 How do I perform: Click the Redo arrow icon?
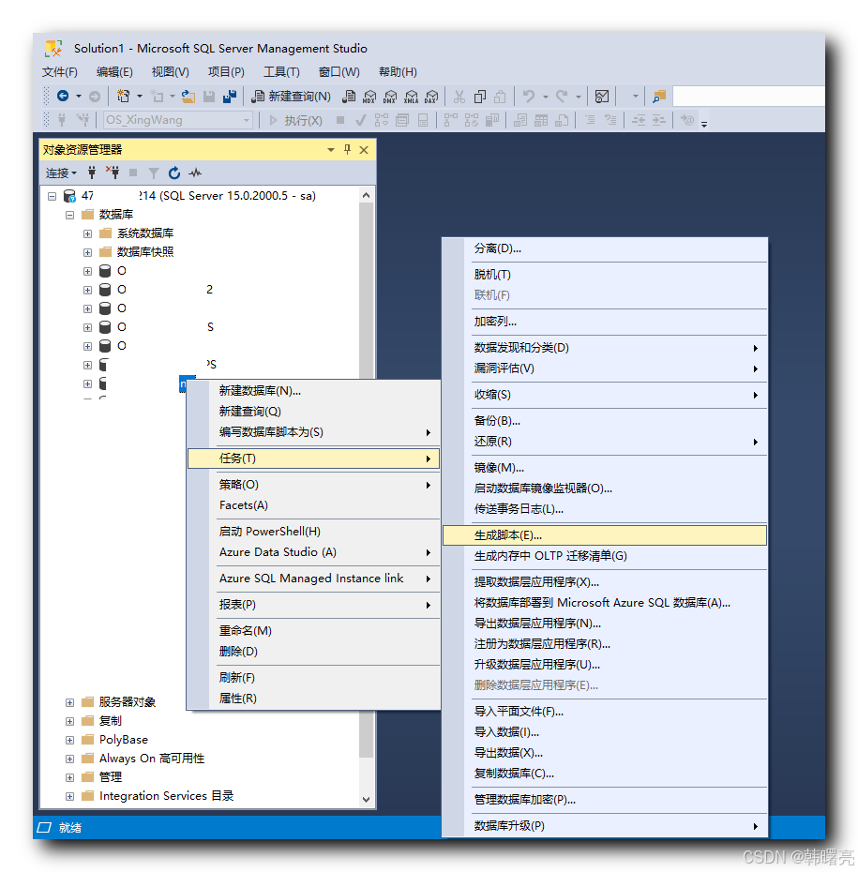tap(562, 97)
